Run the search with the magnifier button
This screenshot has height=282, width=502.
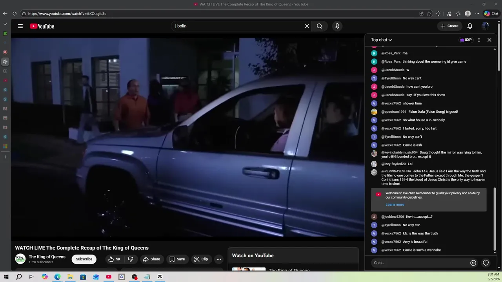click(x=320, y=26)
